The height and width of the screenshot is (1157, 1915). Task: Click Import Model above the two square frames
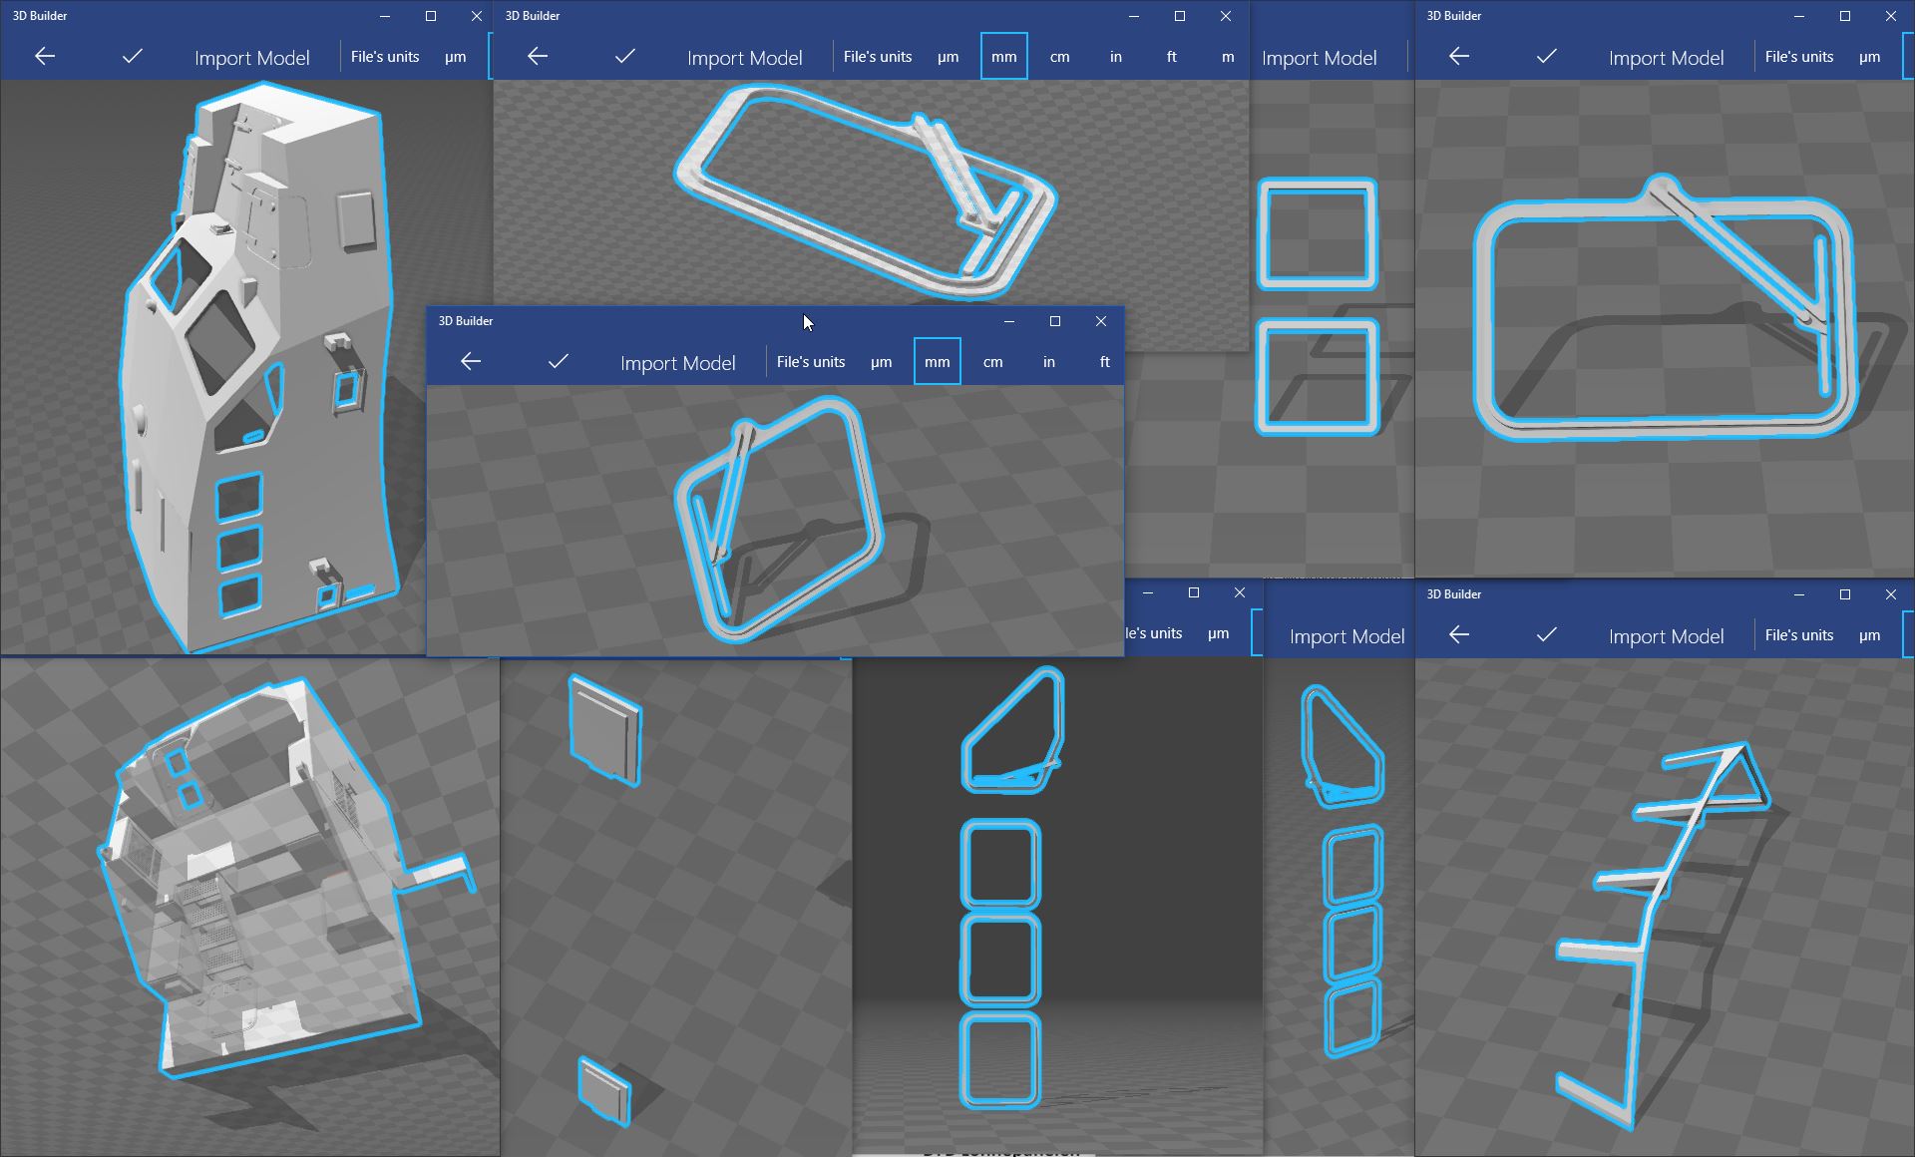pyautogui.click(x=1320, y=58)
